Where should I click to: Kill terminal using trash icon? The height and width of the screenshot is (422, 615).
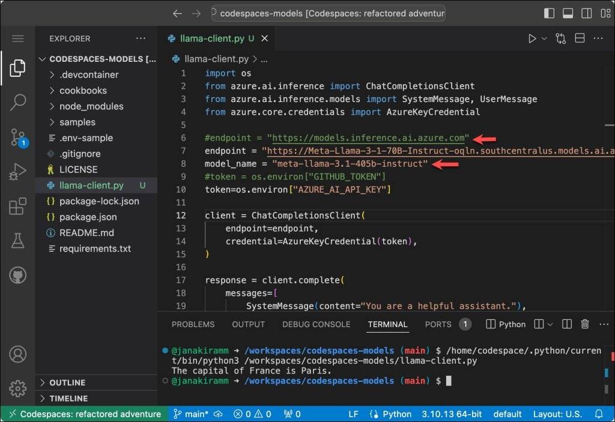584,324
